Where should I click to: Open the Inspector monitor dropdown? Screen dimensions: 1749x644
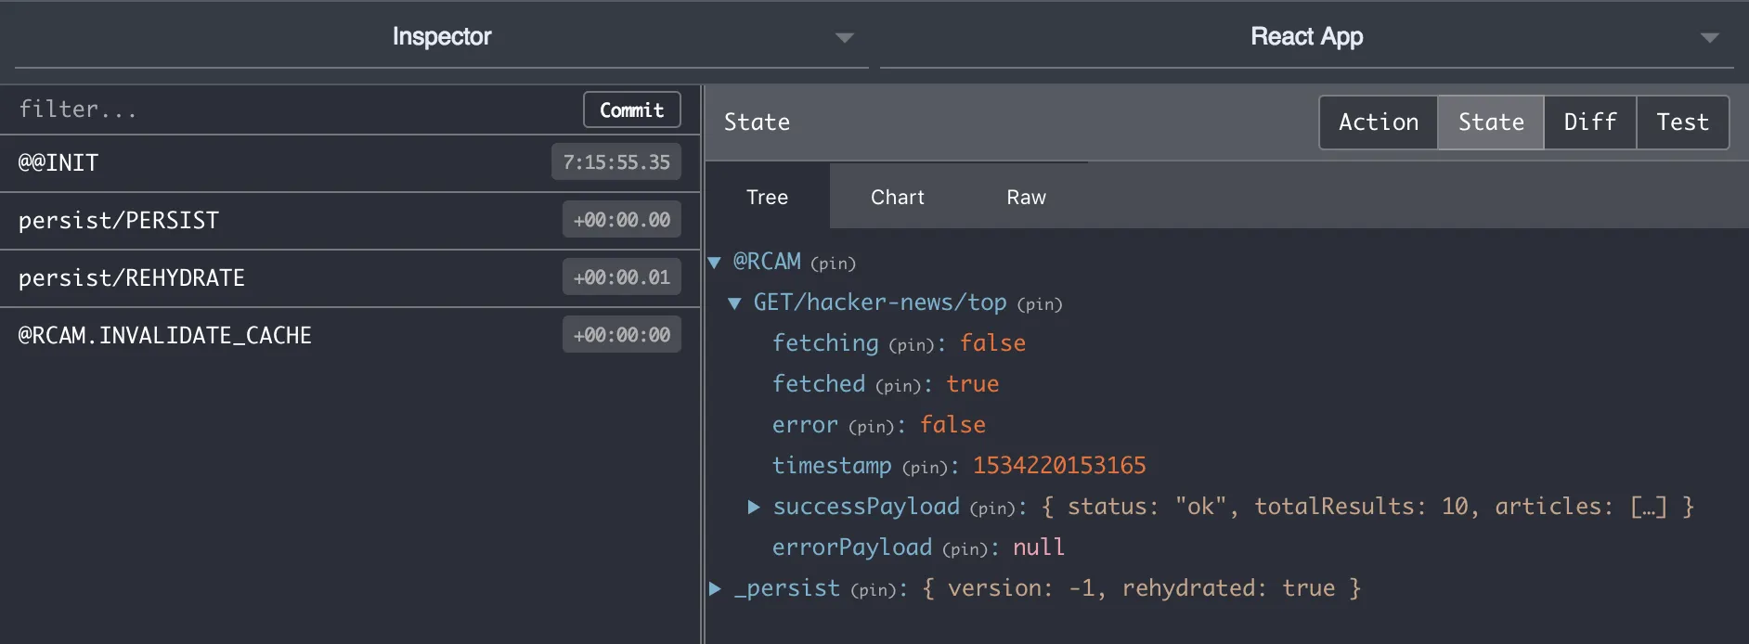[x=442, y=37]
